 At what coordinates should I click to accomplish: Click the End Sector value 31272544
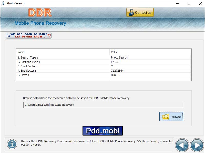click(118, 71)
